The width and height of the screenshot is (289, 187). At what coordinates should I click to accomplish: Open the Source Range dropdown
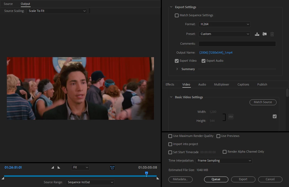point(90,182)
